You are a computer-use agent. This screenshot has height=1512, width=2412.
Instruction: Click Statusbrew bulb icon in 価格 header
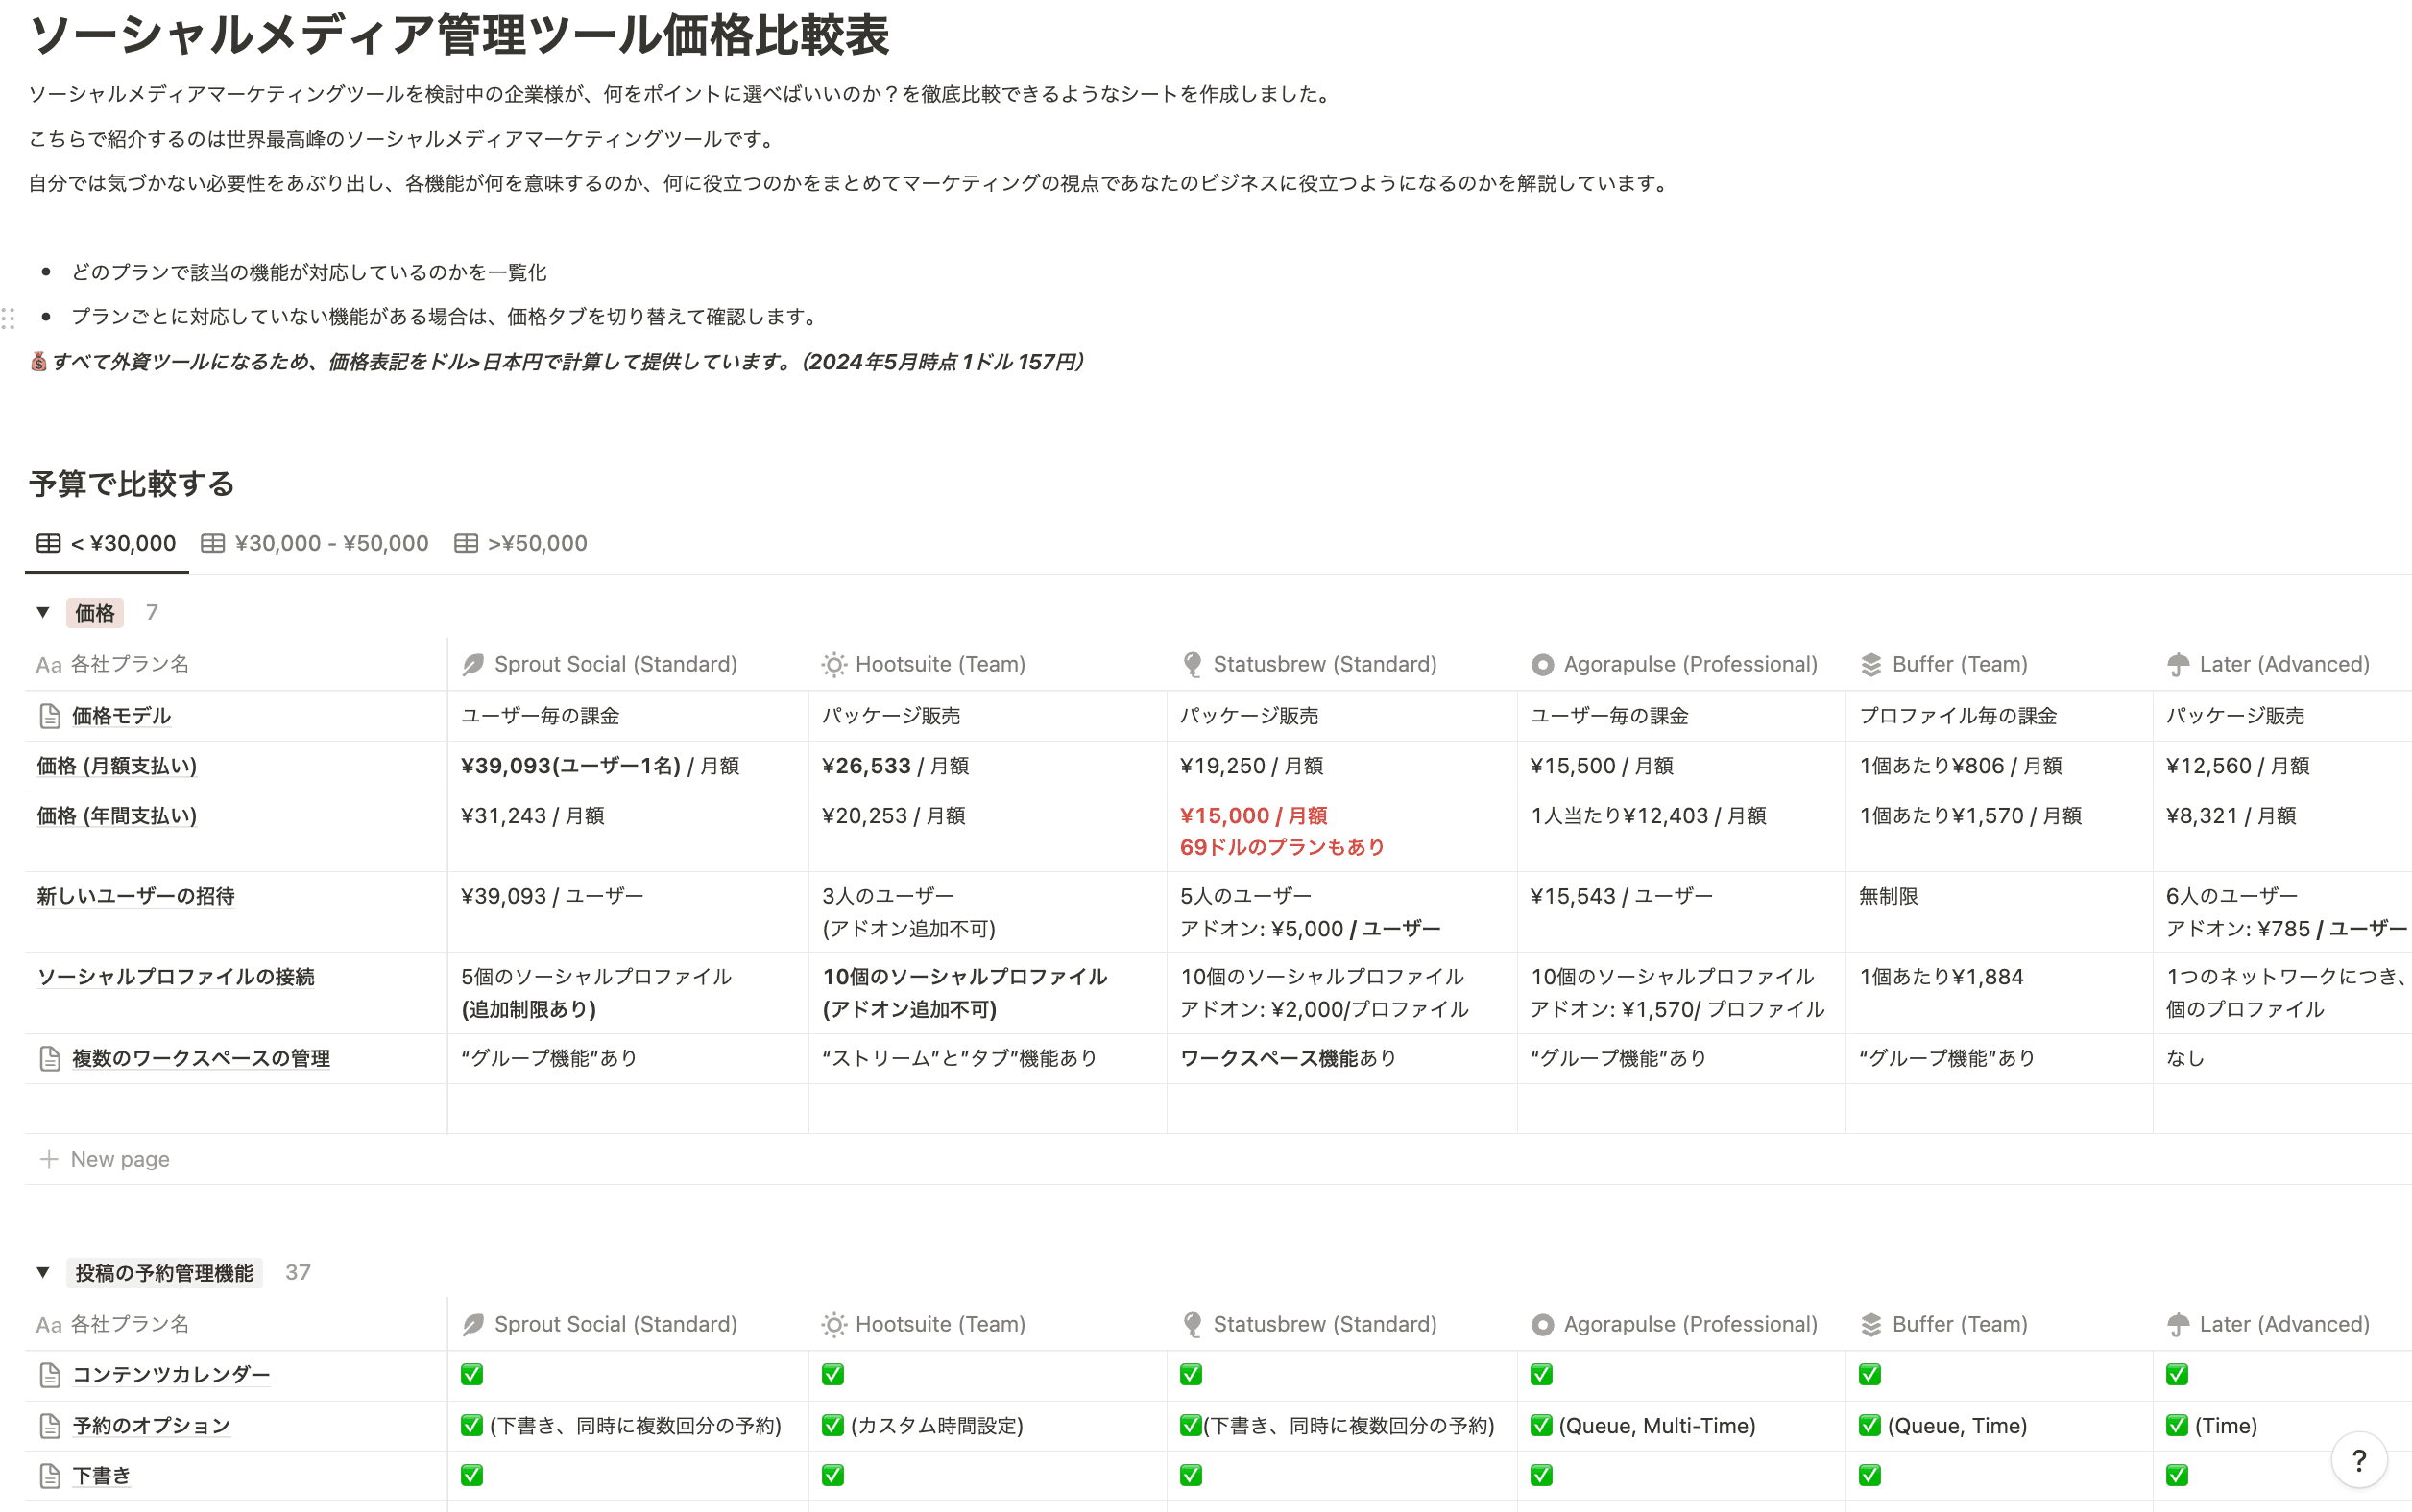point(1191,665)
